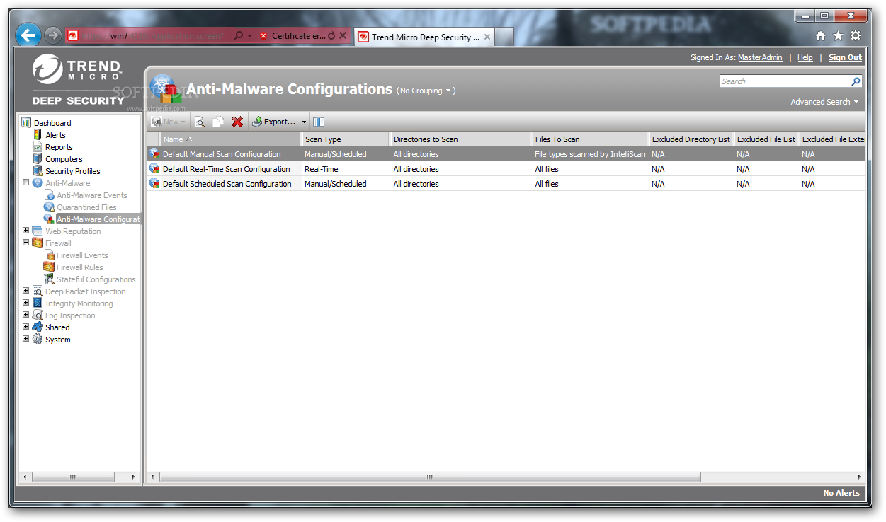
Task: Click the Certificate error indicator
Action: coord(293,35)
